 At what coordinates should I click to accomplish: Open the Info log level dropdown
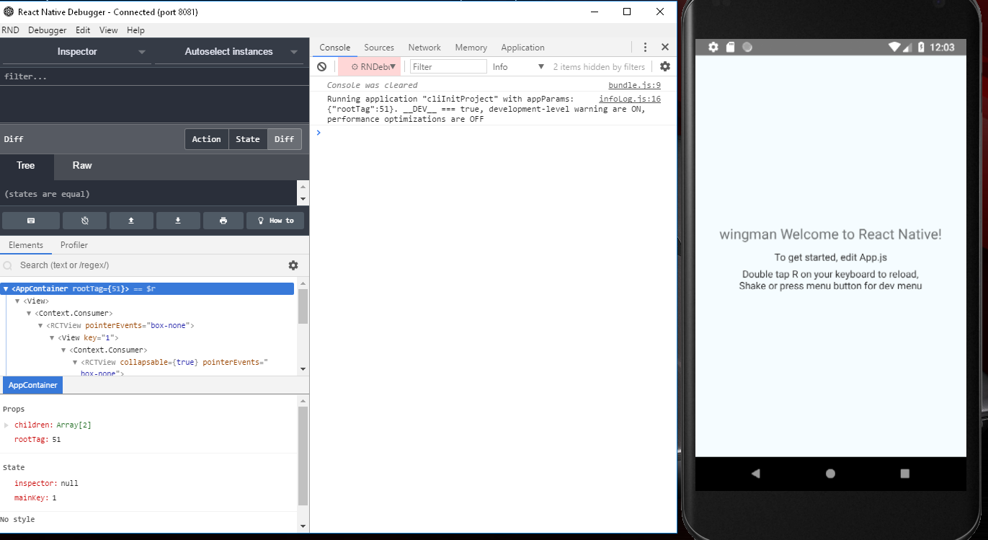(x=517, y=66)
